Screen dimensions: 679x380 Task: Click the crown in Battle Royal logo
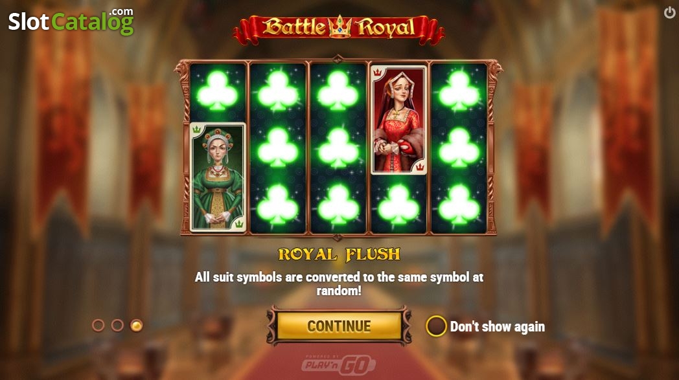339,27
